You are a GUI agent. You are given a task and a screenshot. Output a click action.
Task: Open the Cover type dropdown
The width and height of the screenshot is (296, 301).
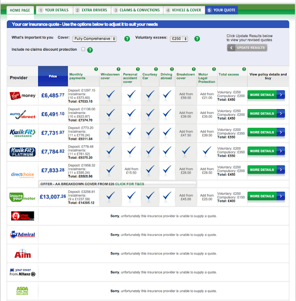click(x=94, y=39)
